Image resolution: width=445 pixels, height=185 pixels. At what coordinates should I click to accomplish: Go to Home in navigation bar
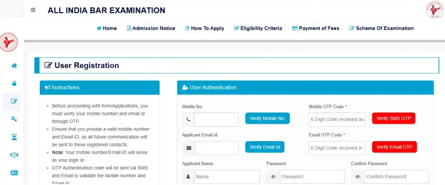pos(106,28)
